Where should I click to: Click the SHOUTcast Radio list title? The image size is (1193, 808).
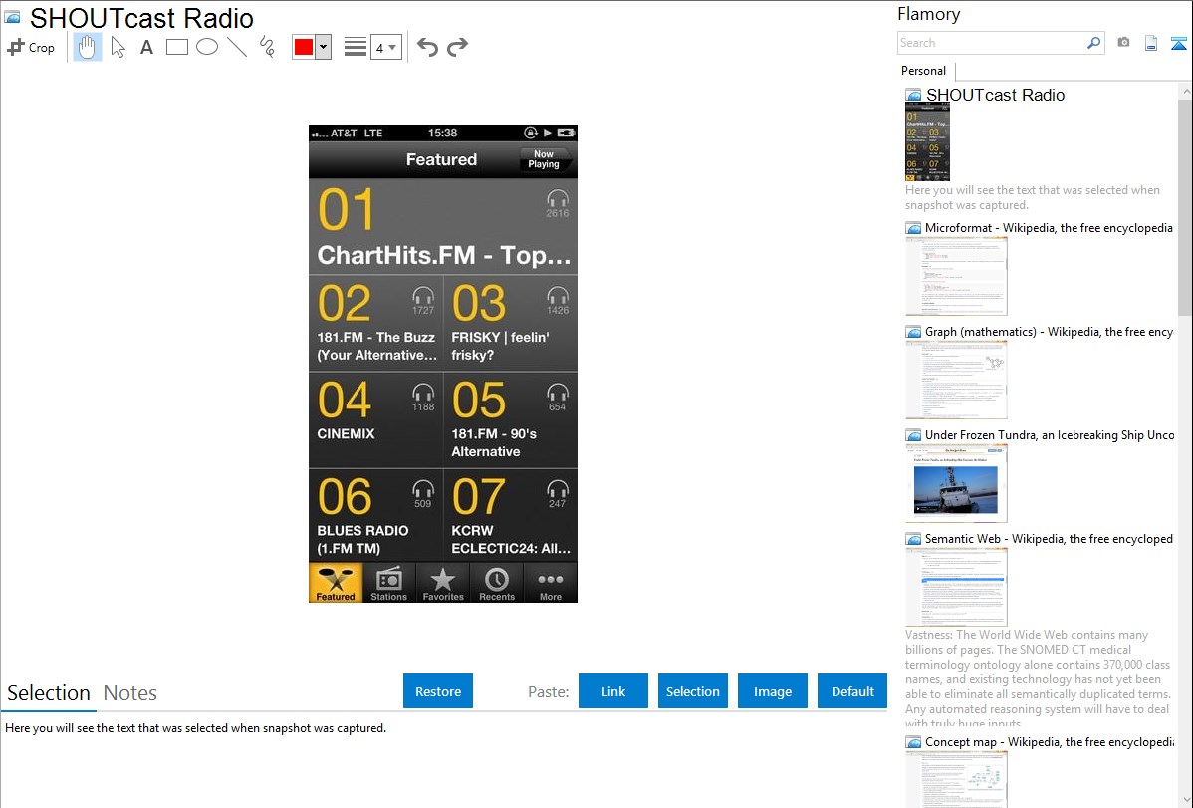pos(995,96)
